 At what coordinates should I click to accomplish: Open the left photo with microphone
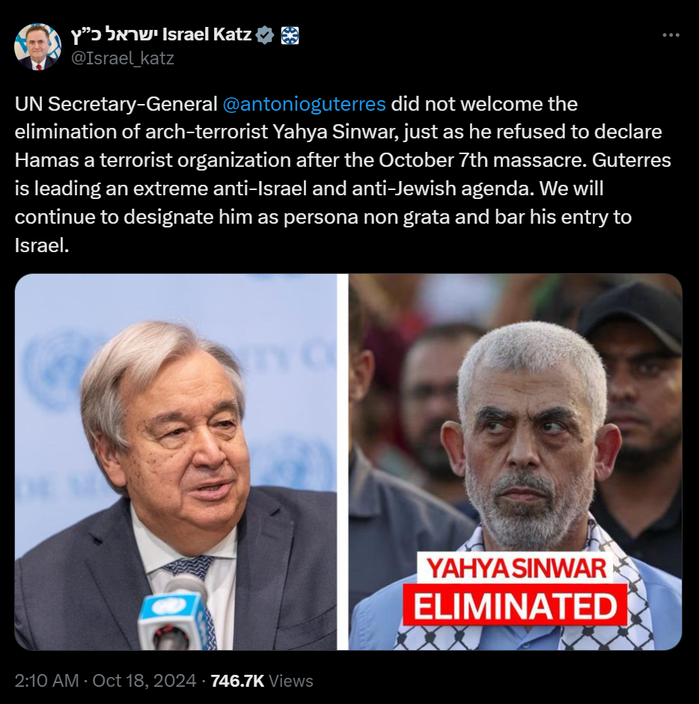[176, 462]
